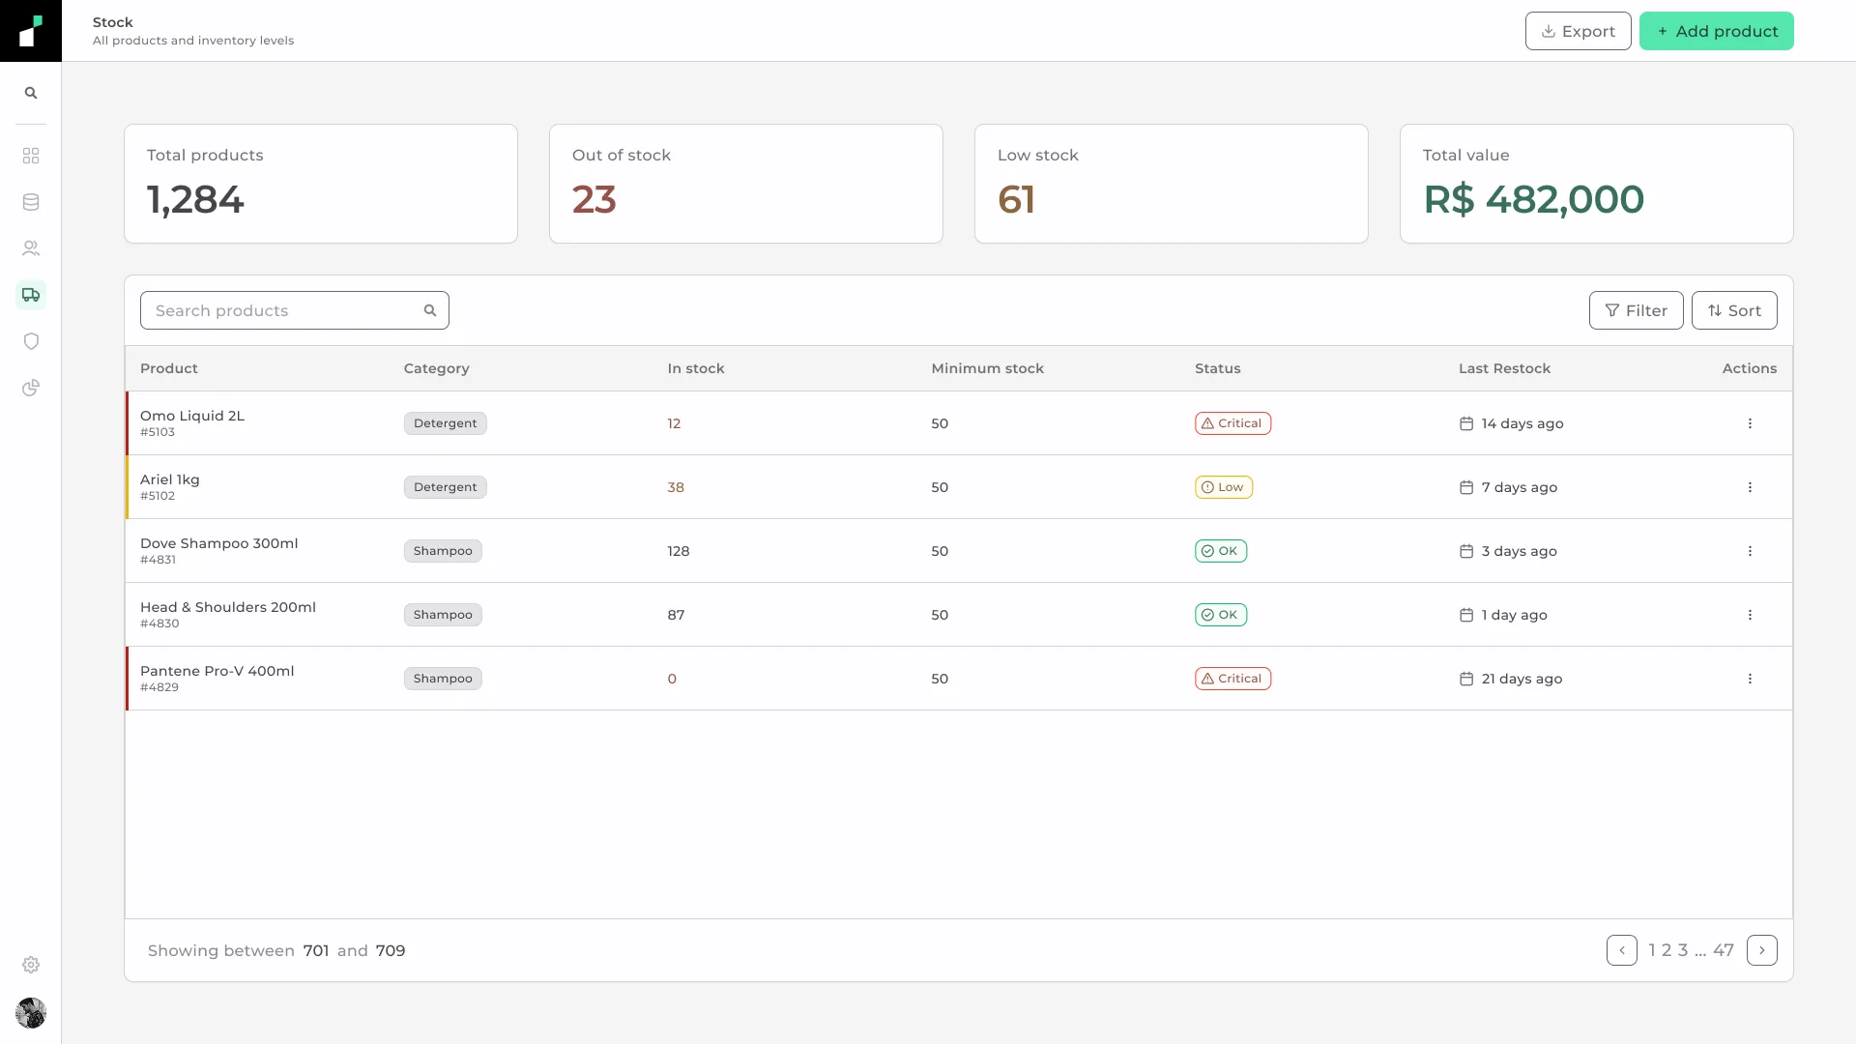Select the delivery truck icon in sidebar
Image resolution: width=1856 pixels, height=1044 pixels.
(x=31, y=295)
